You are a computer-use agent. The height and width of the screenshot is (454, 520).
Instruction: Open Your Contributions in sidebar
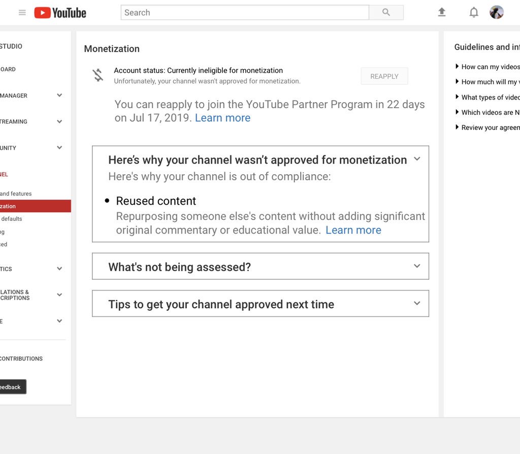[x=21, y=359]
